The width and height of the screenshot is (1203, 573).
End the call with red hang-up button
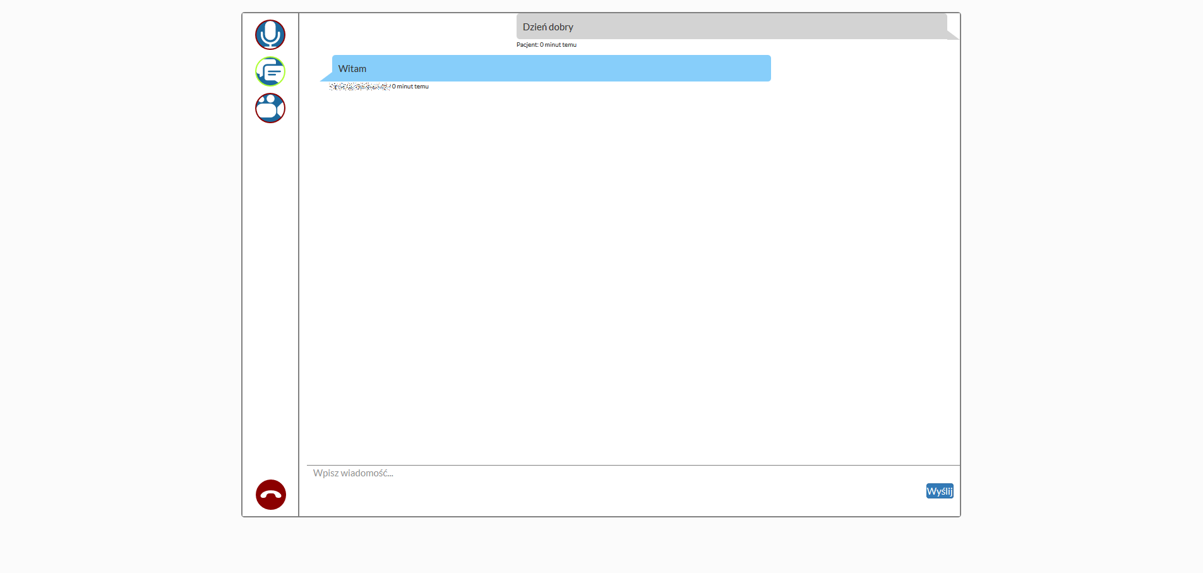pos(271,495)
